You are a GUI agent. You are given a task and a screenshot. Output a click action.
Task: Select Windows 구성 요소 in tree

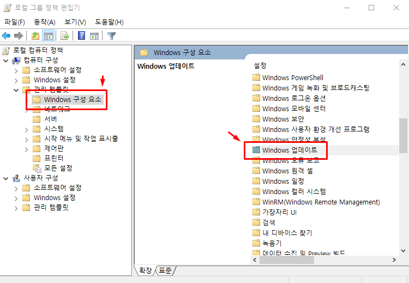click(73, 99)
